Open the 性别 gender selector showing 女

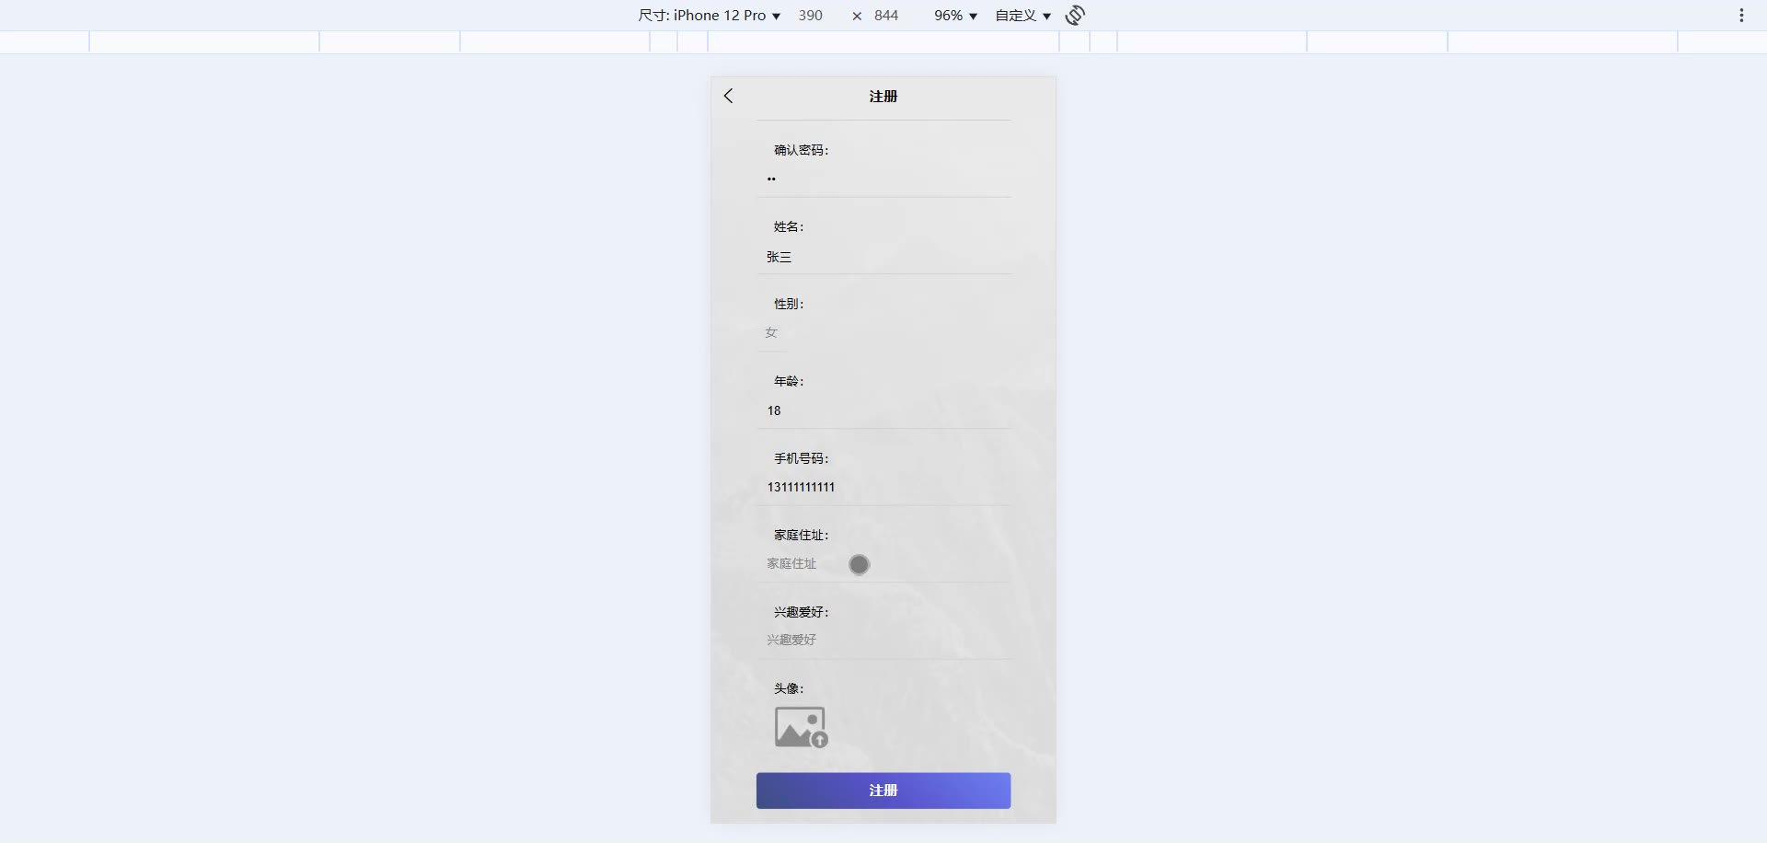[x=773, y=333]
